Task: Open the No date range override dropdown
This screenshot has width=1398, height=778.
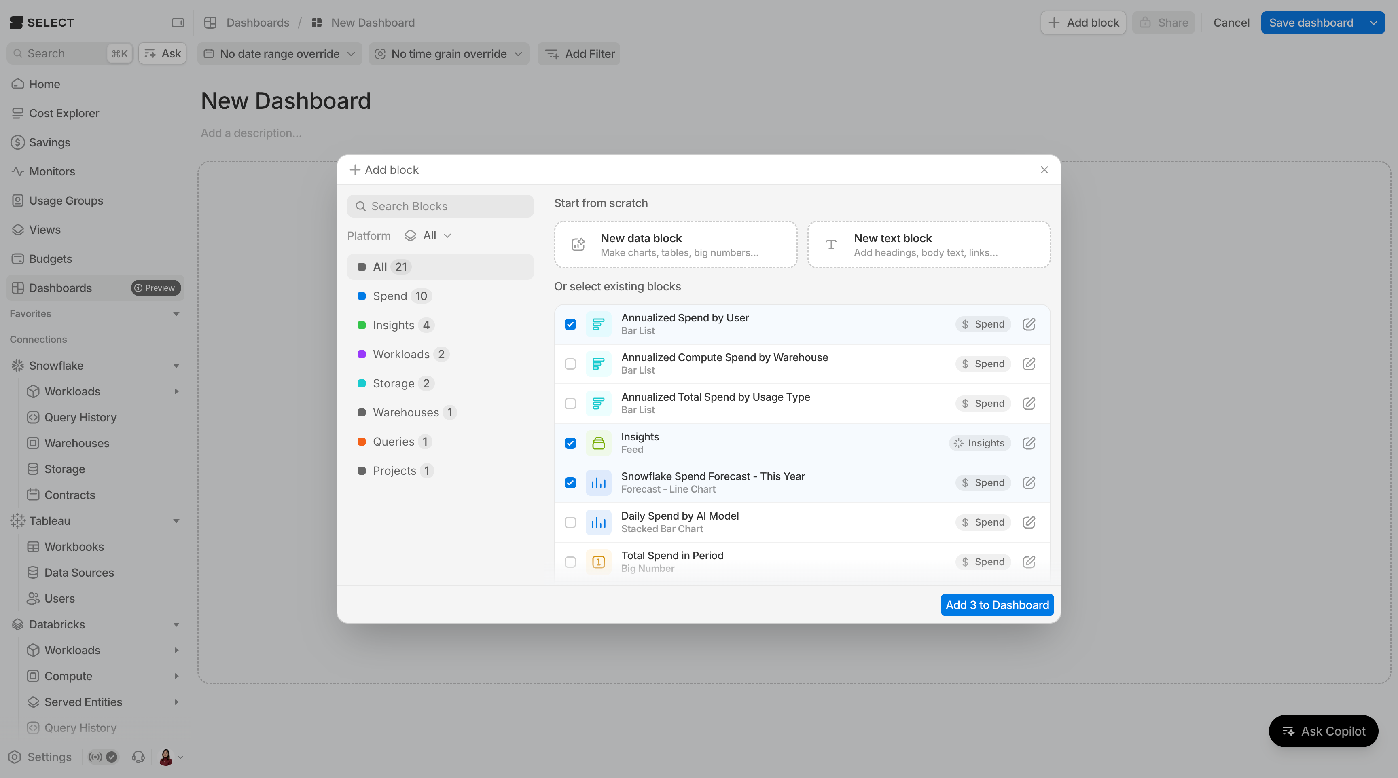Action: point(279,54)
